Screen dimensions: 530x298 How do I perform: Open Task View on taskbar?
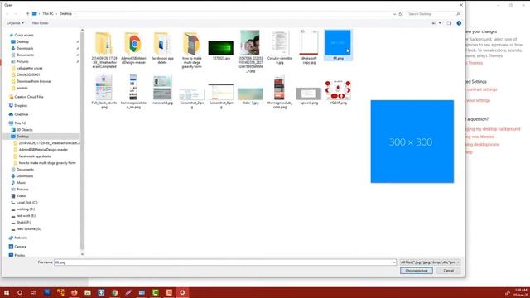point(33,292)
